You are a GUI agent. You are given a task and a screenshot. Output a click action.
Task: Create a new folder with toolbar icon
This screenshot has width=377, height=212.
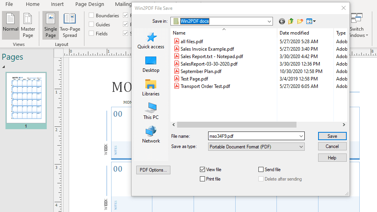click(x=300, y=21)
